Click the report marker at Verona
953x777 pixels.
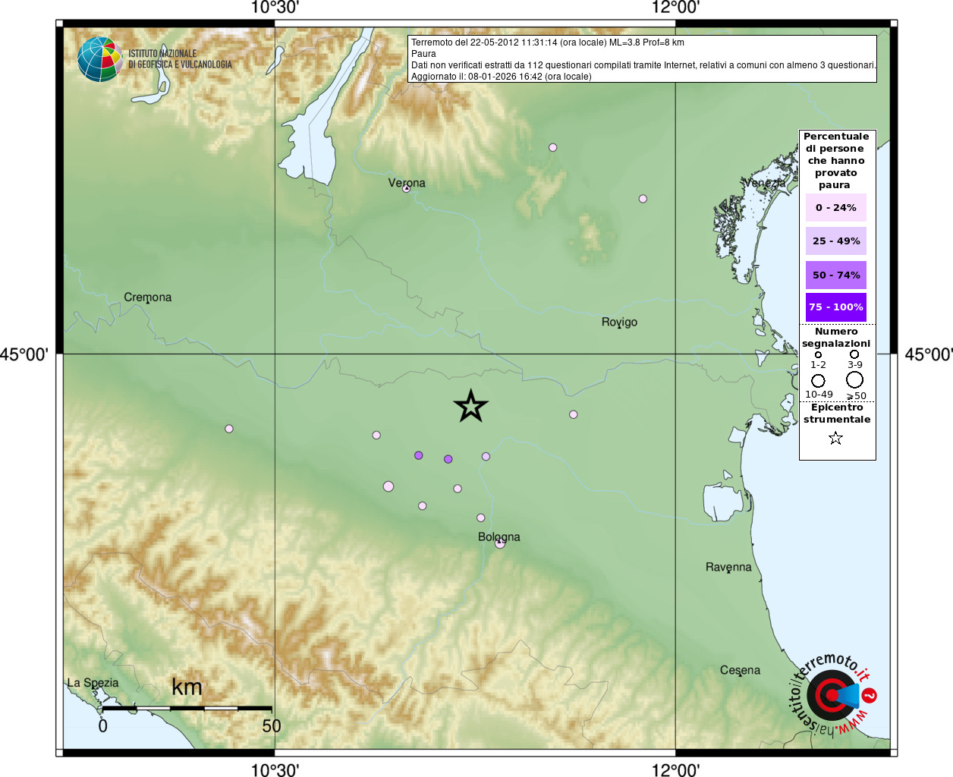(x=406, y=188)
